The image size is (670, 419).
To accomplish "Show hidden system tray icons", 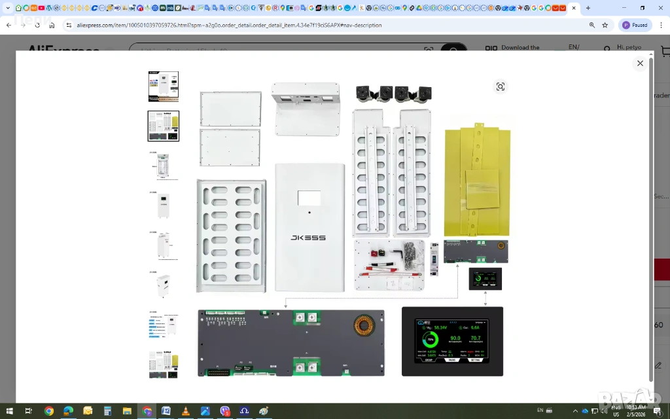I will tap(574, 411).
